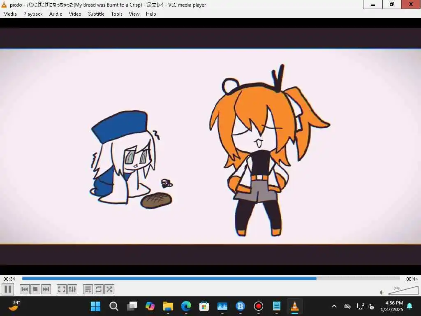Launch Copilot from the taskbar

click(150, 306)
